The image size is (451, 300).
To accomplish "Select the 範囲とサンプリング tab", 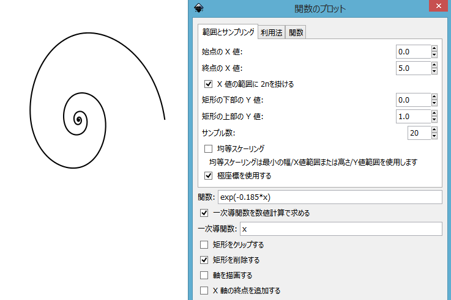I will point(226,32).
